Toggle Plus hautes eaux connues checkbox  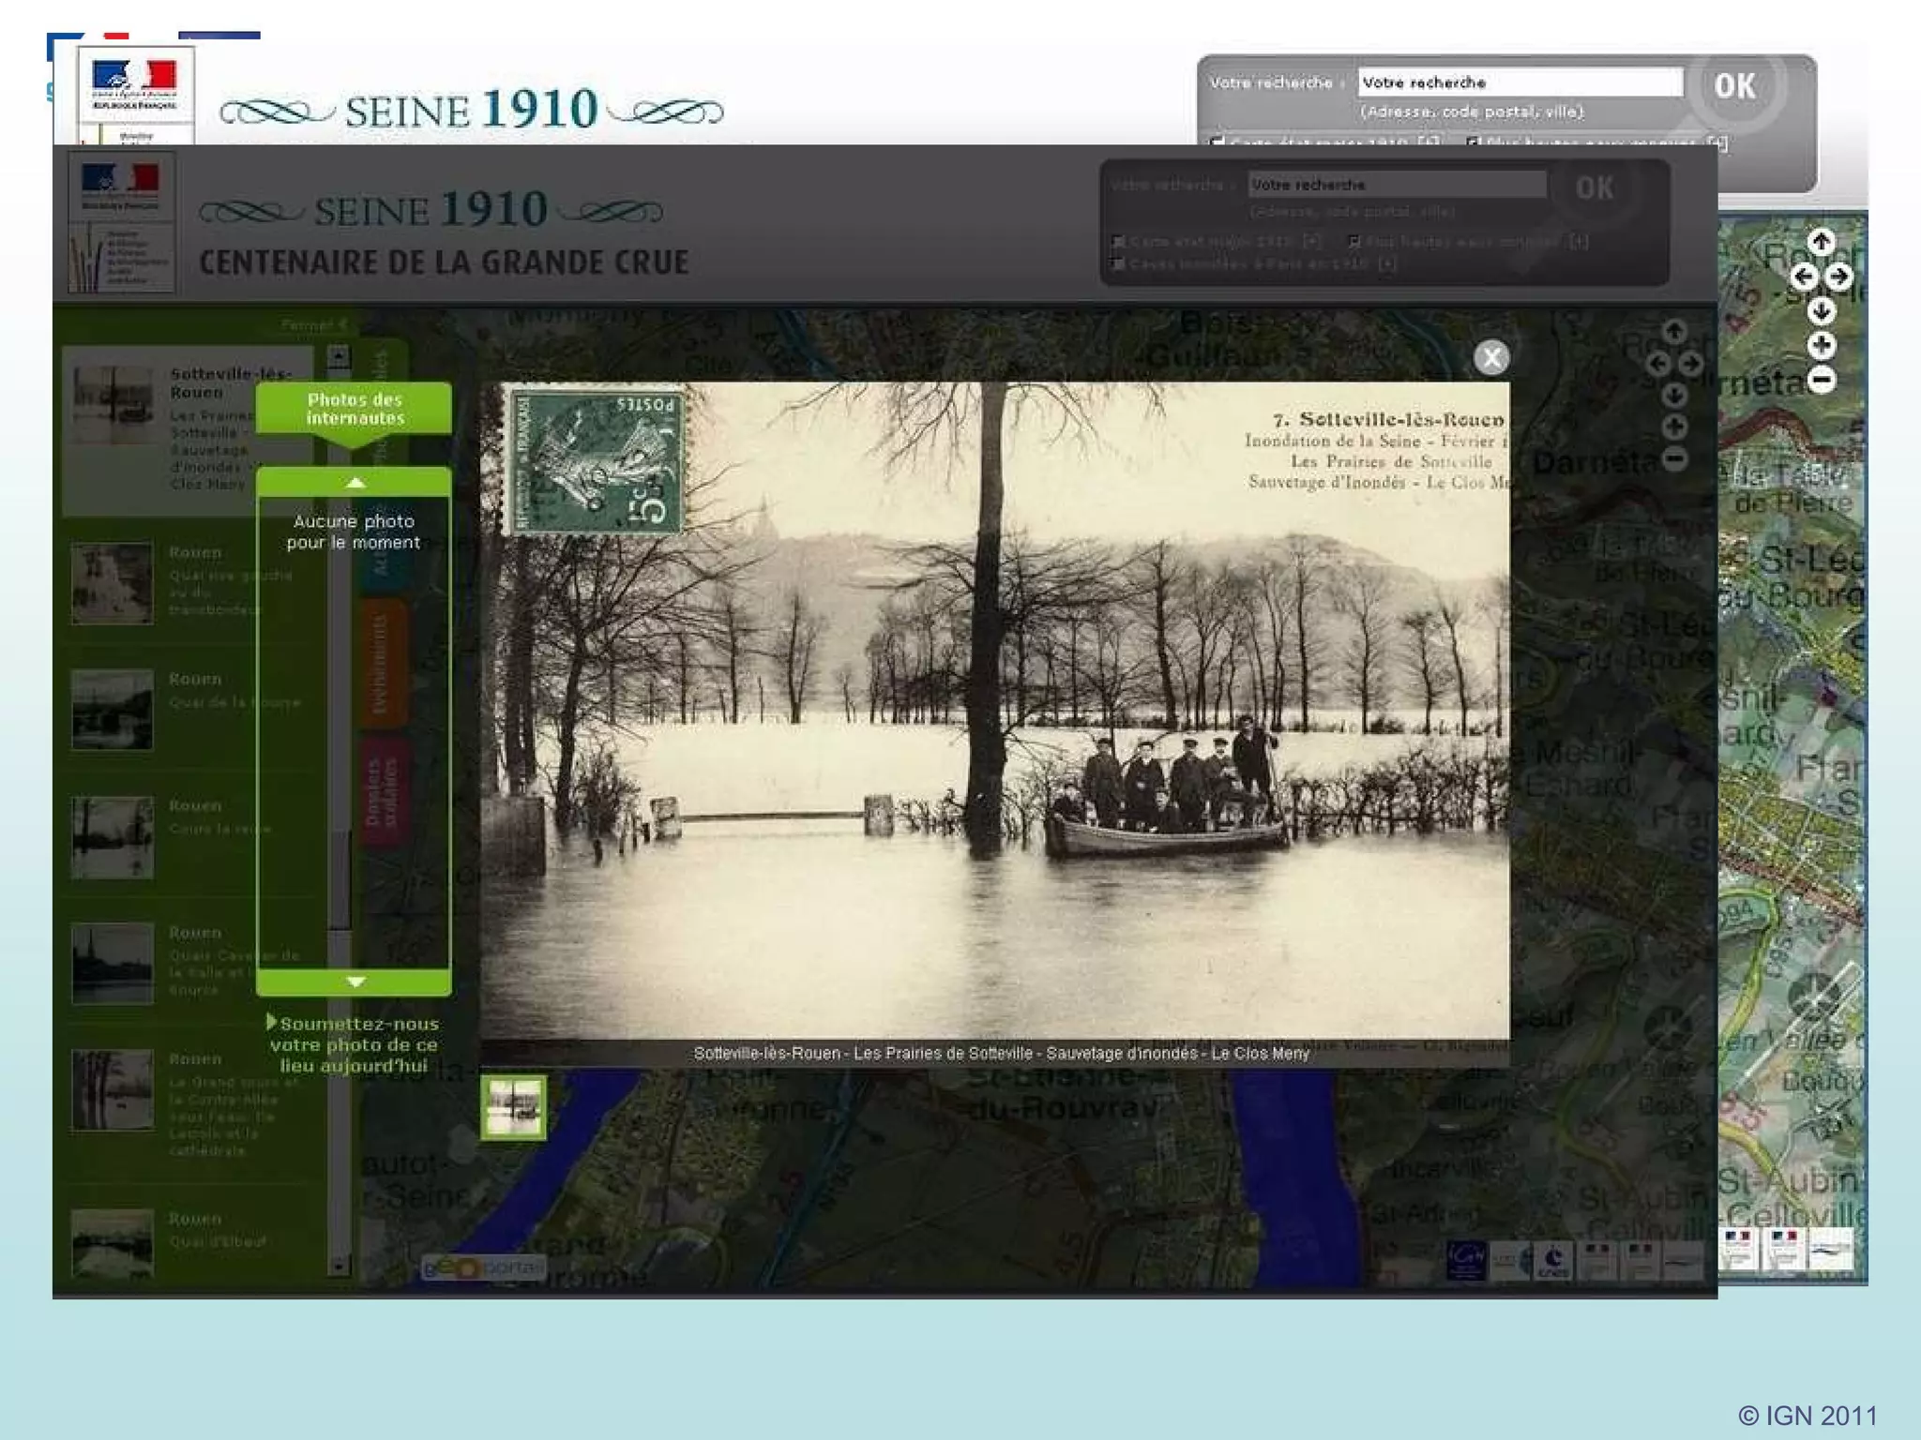tap(1354, 242)
